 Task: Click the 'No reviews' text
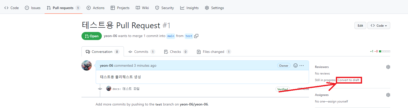click(x=322, y=74)
